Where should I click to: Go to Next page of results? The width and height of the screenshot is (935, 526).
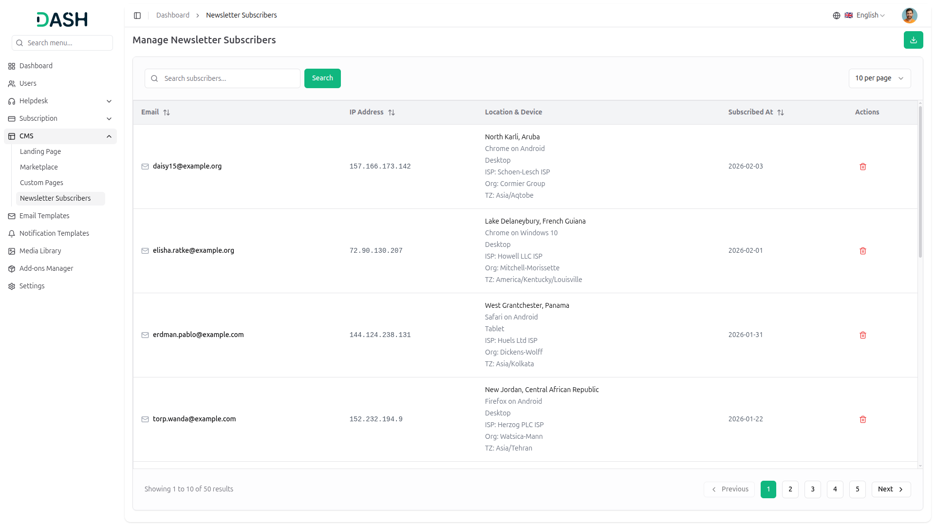click(x=890, y=489)
